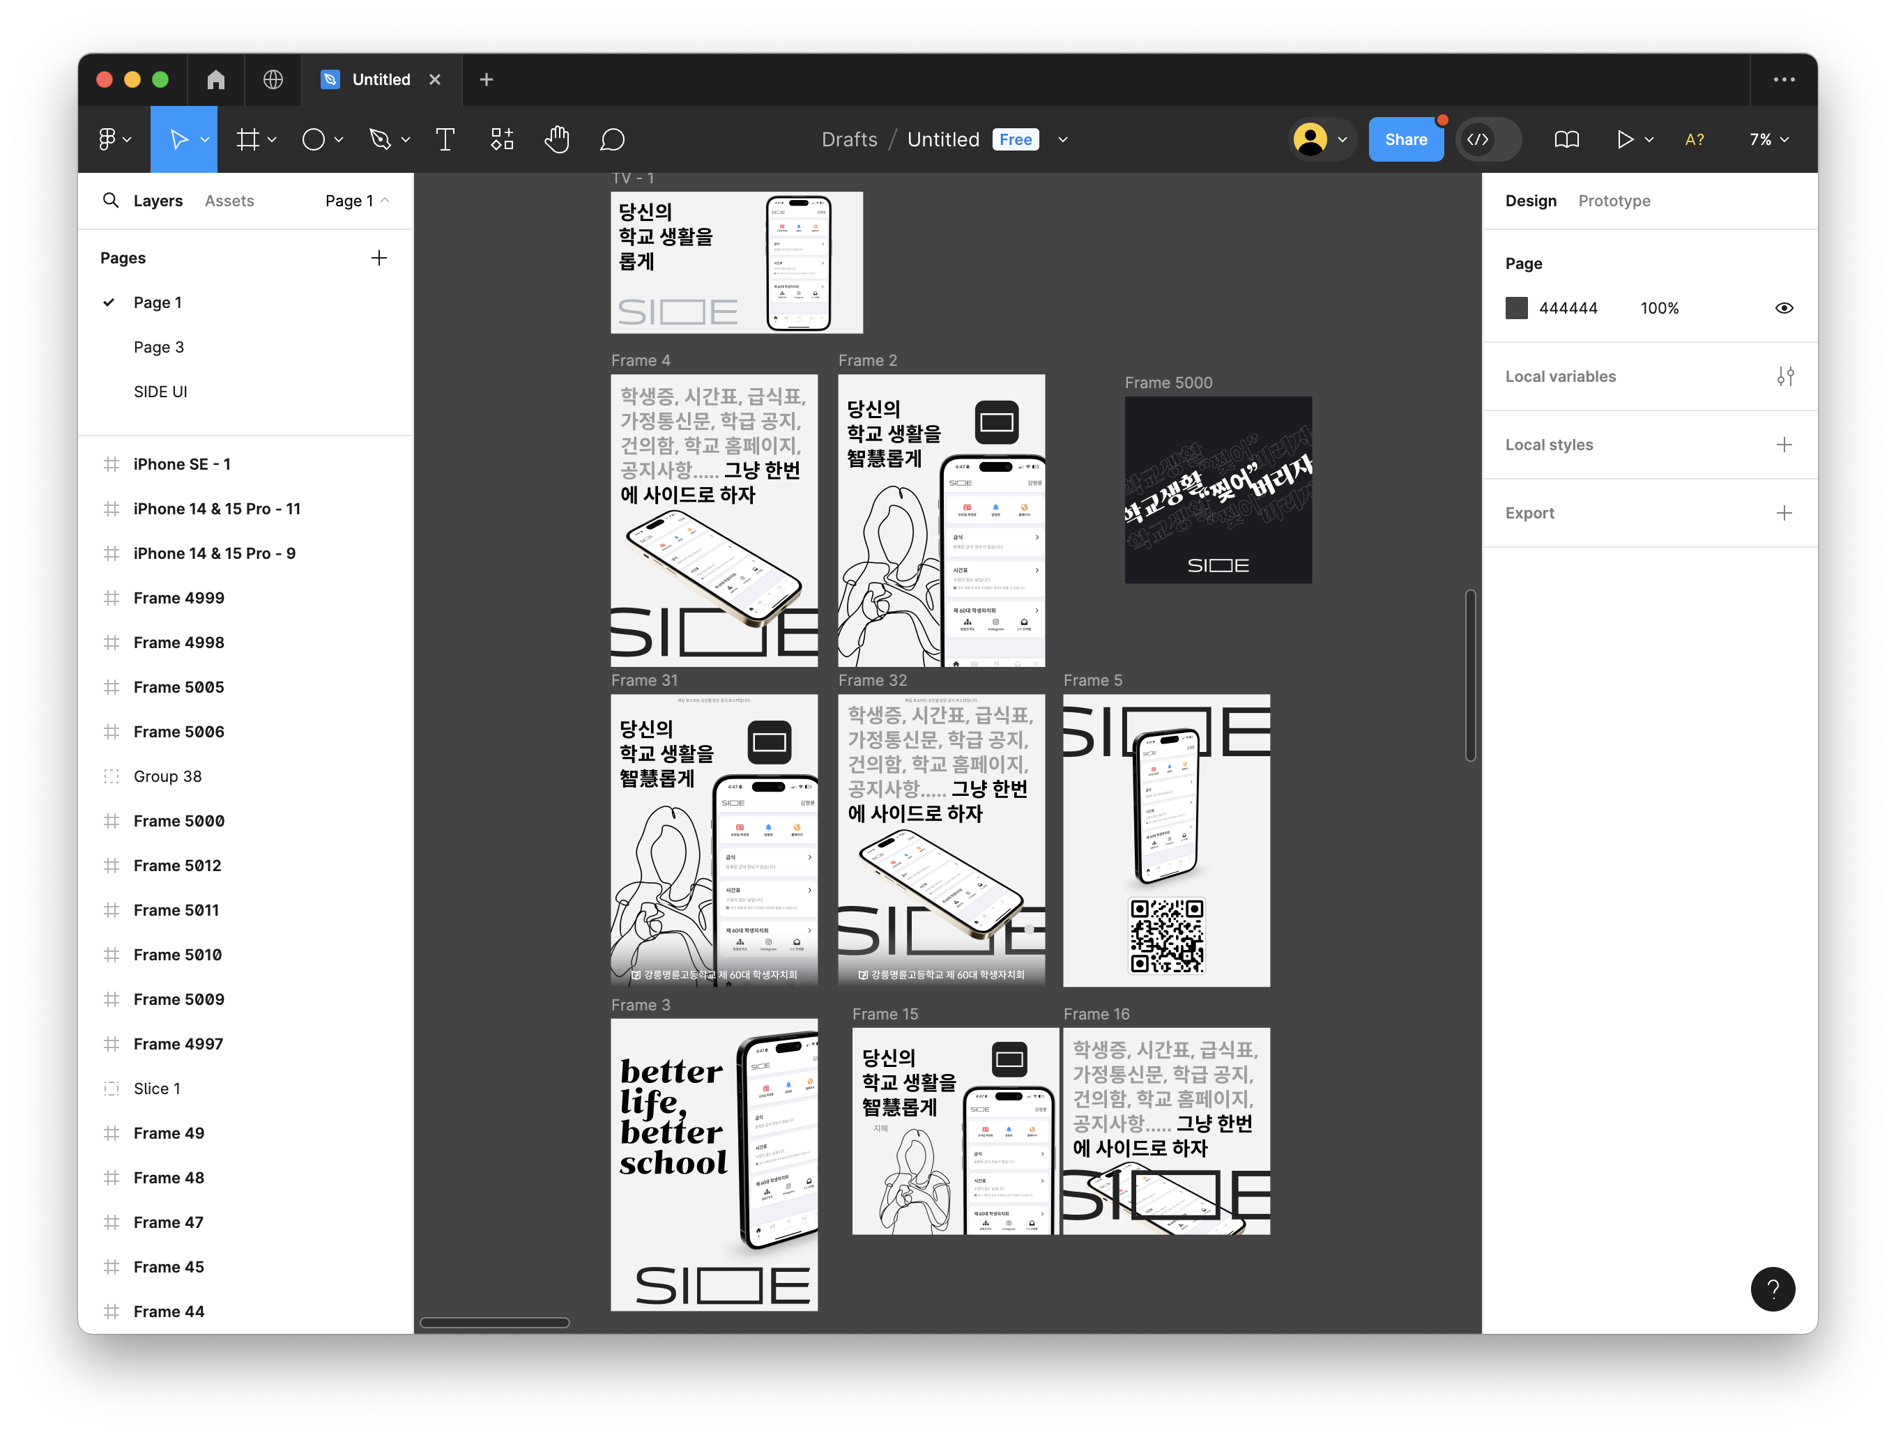Switch to the Assets tab
Image resolution: width=1896 pixels, height=1437 pixels.
point(229,201)
